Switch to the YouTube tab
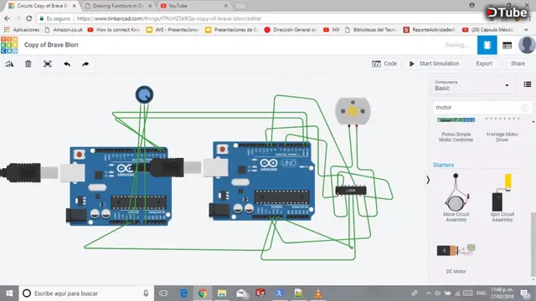This screenshot has width=536, height=301. (192, 6)
